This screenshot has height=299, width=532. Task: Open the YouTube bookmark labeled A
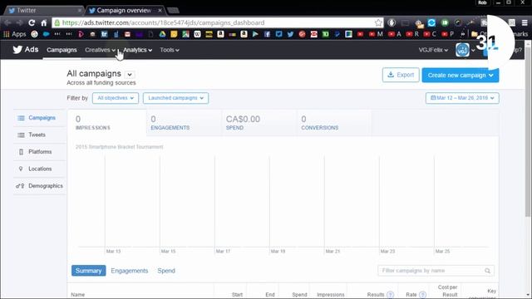[394, 34]
